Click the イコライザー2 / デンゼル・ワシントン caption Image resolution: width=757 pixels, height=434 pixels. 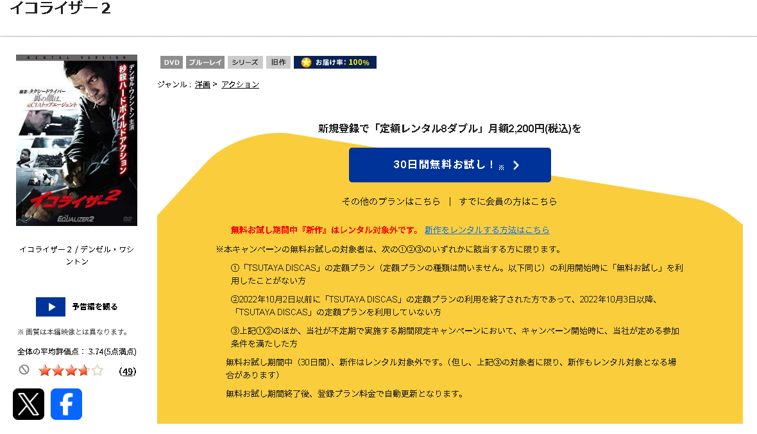click(x=77, y=255)
